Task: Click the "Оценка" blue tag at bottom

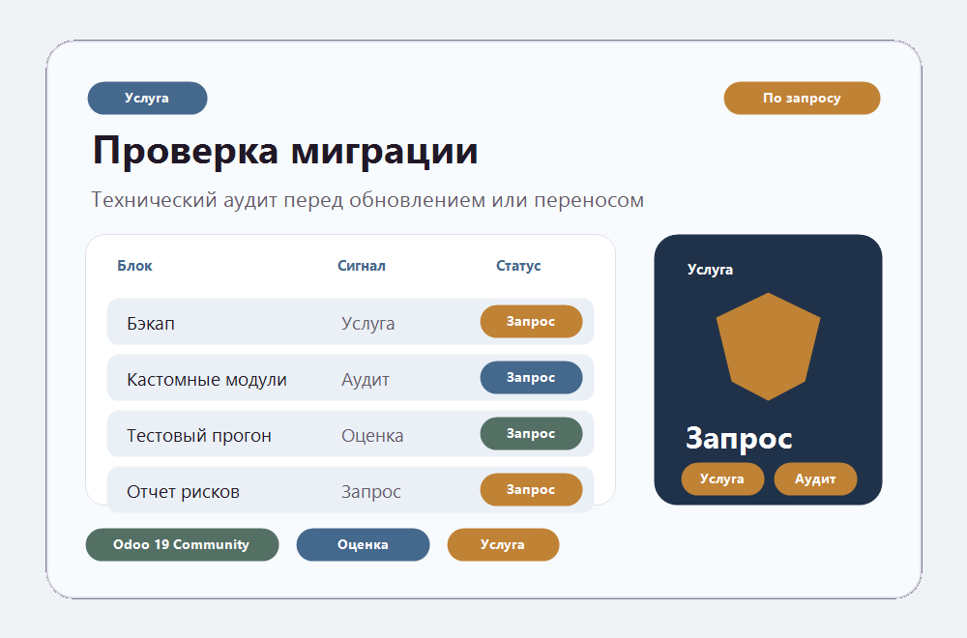Action: pyautogui.click(x=363, y=545)
